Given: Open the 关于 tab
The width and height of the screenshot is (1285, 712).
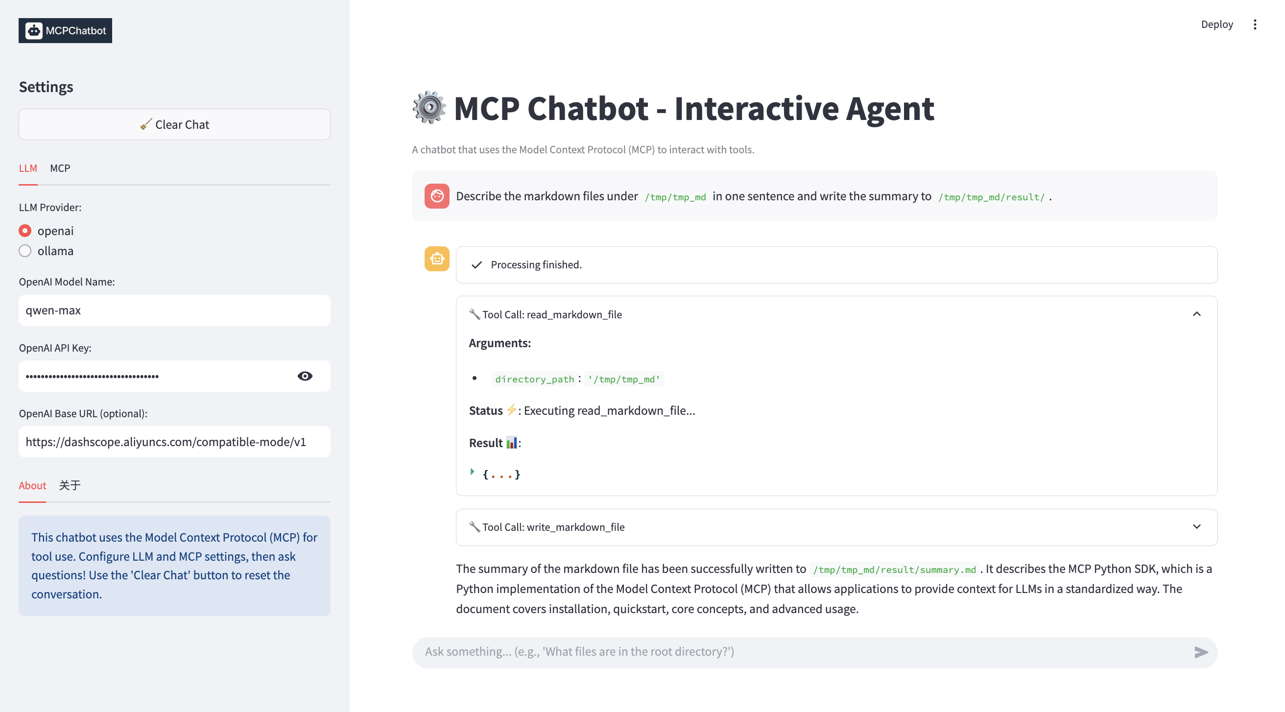Looking at the screenshot, I should pos(70,485).
